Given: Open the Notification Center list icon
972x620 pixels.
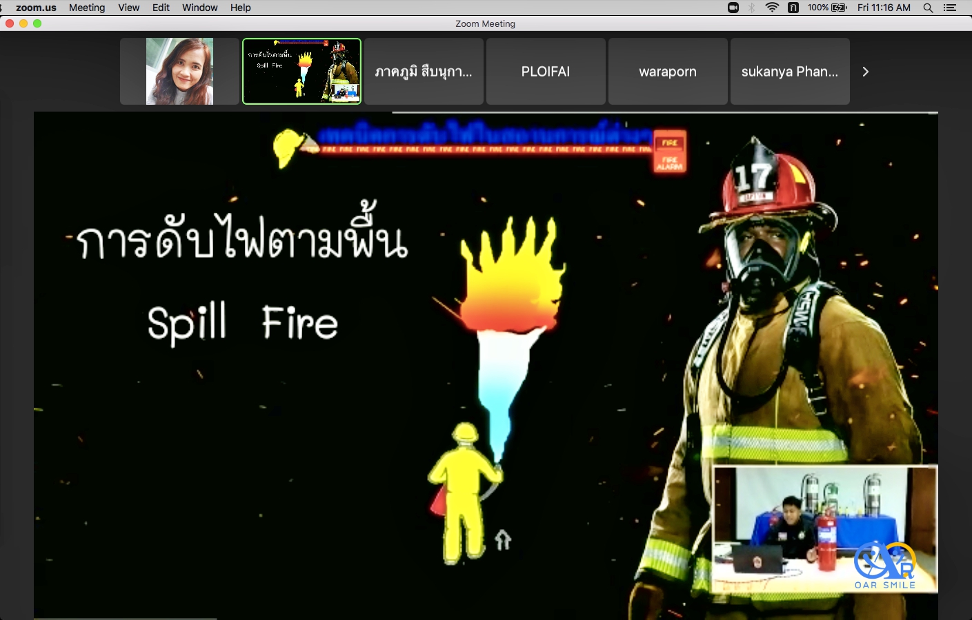Looking at the screenshot, I should 950,8.
